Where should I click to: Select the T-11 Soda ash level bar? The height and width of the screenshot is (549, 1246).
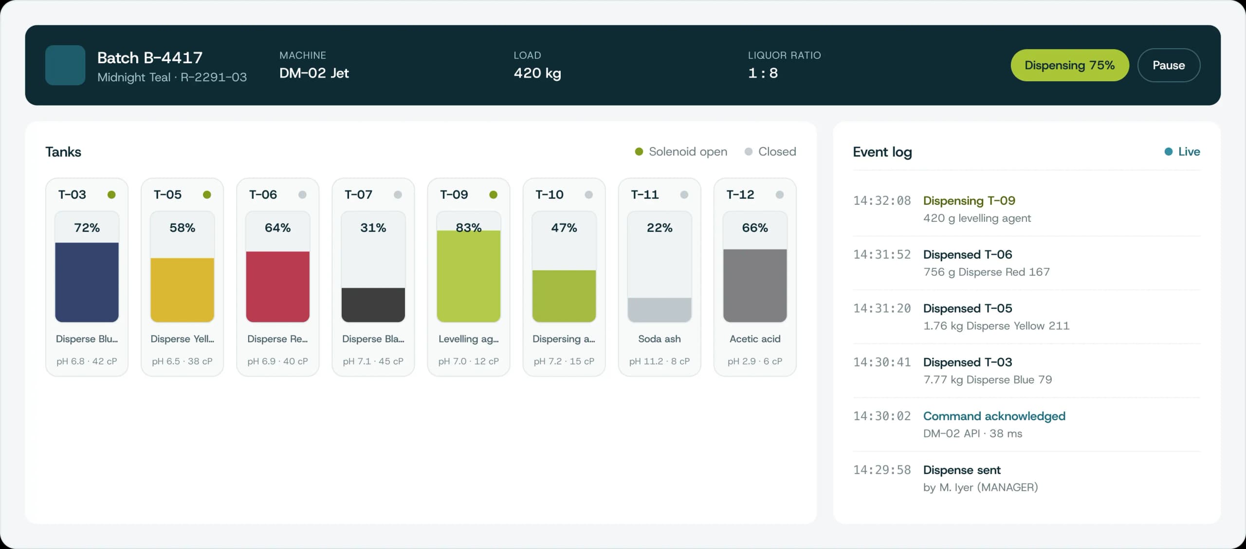point(659,266)
